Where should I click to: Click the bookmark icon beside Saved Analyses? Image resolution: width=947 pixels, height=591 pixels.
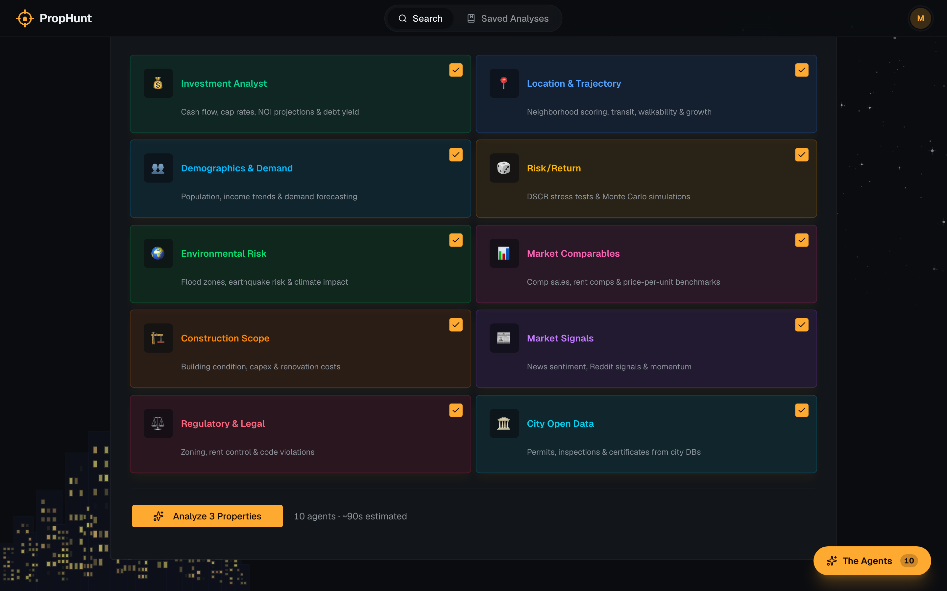471,18
